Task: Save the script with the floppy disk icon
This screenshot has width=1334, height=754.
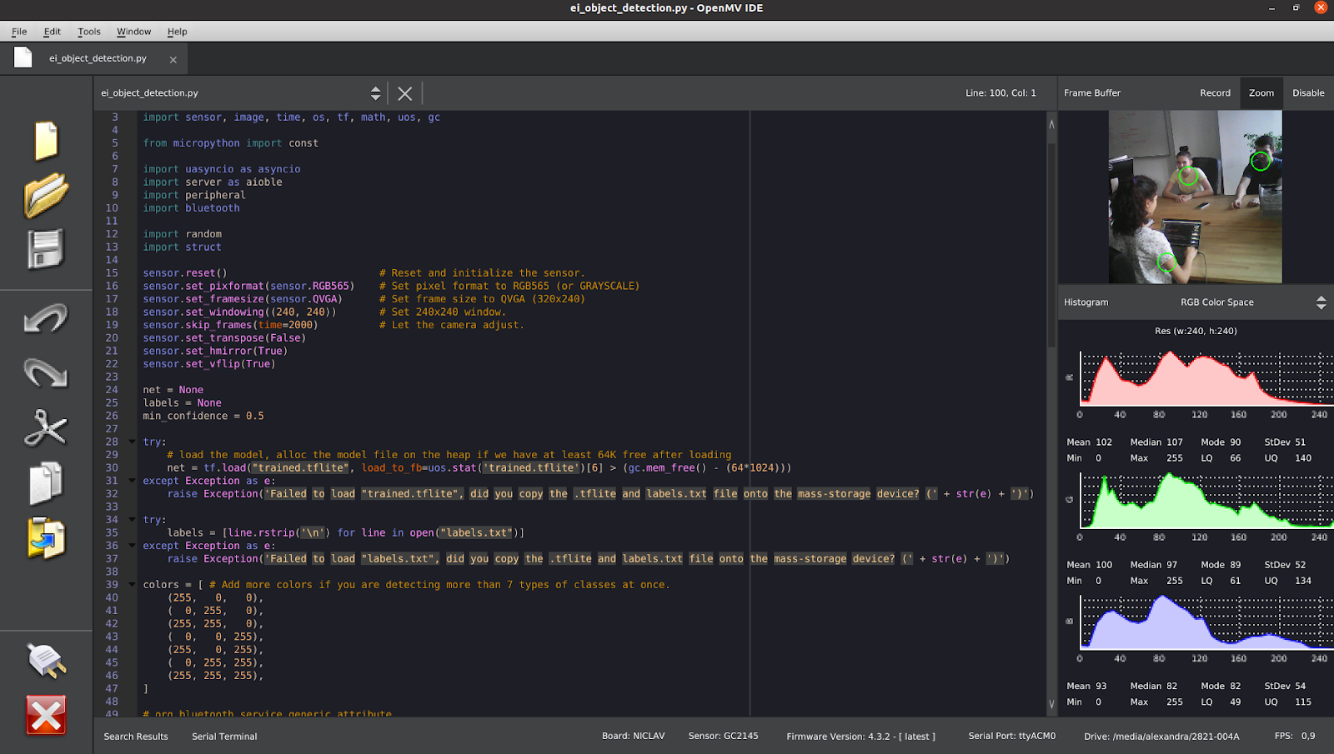Action: (x=46, y=249)
